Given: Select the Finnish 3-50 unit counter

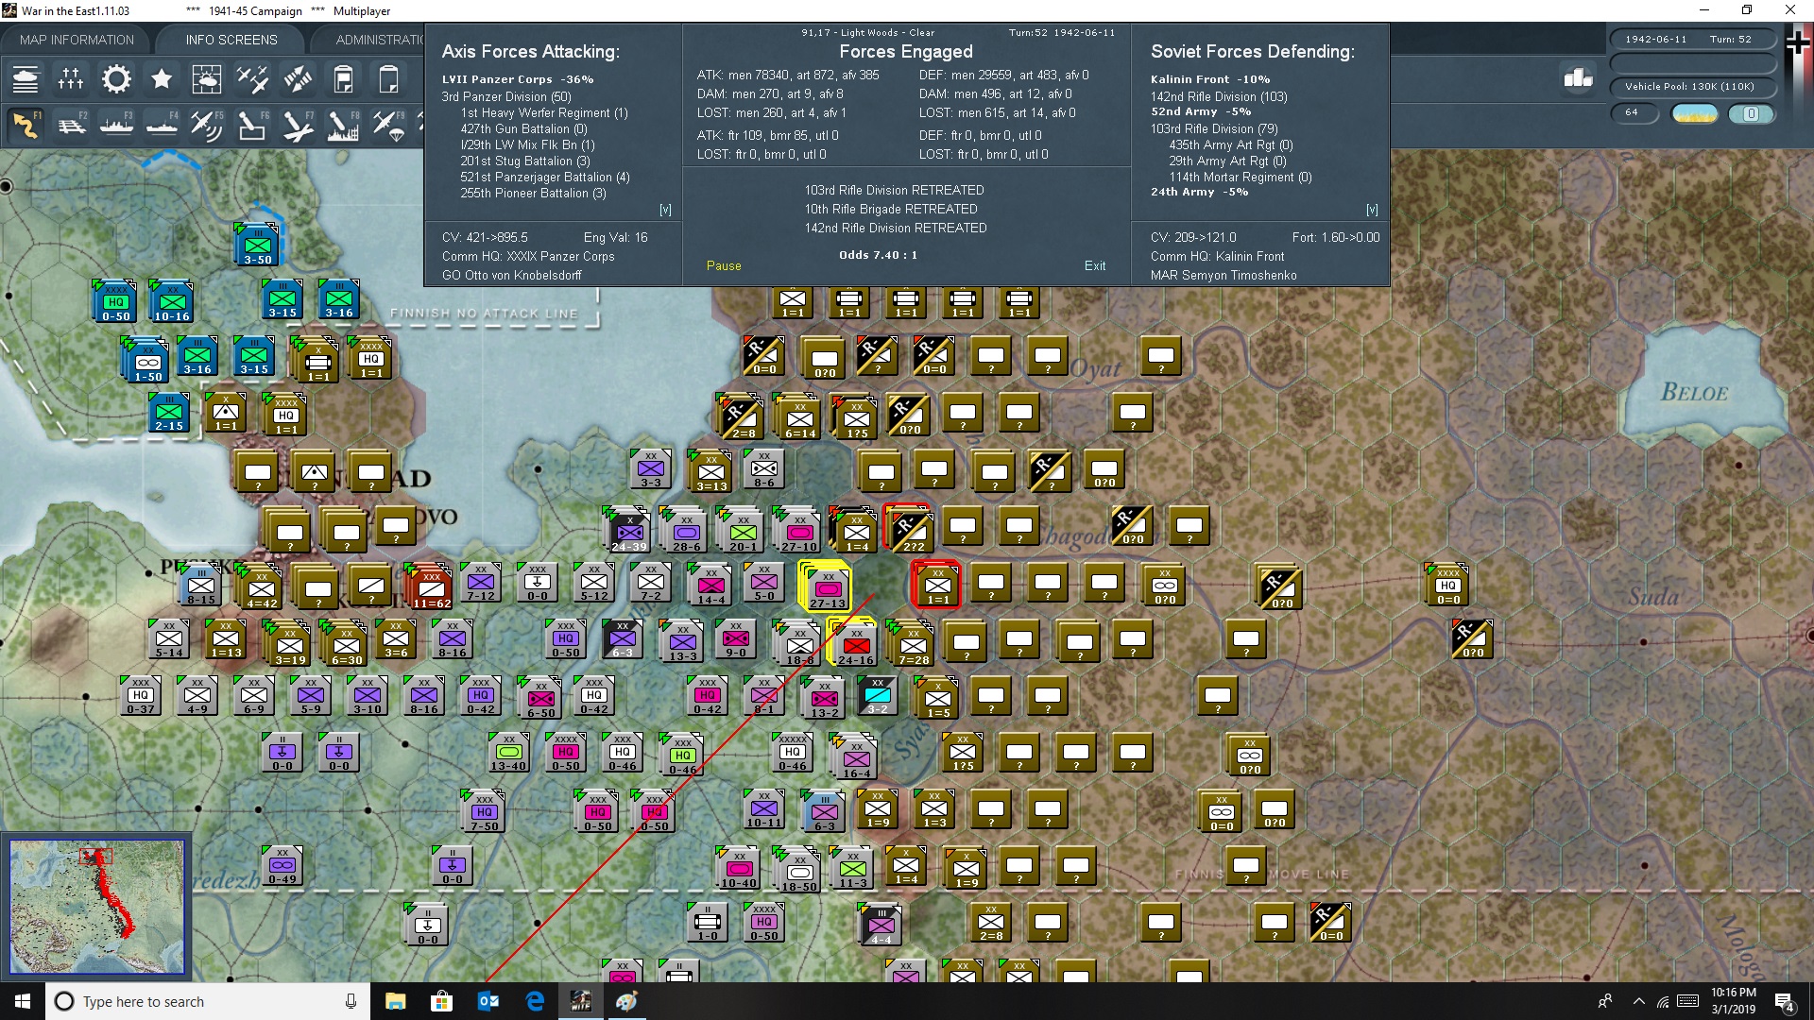Looking at the screenshot, I should point(258,244).
